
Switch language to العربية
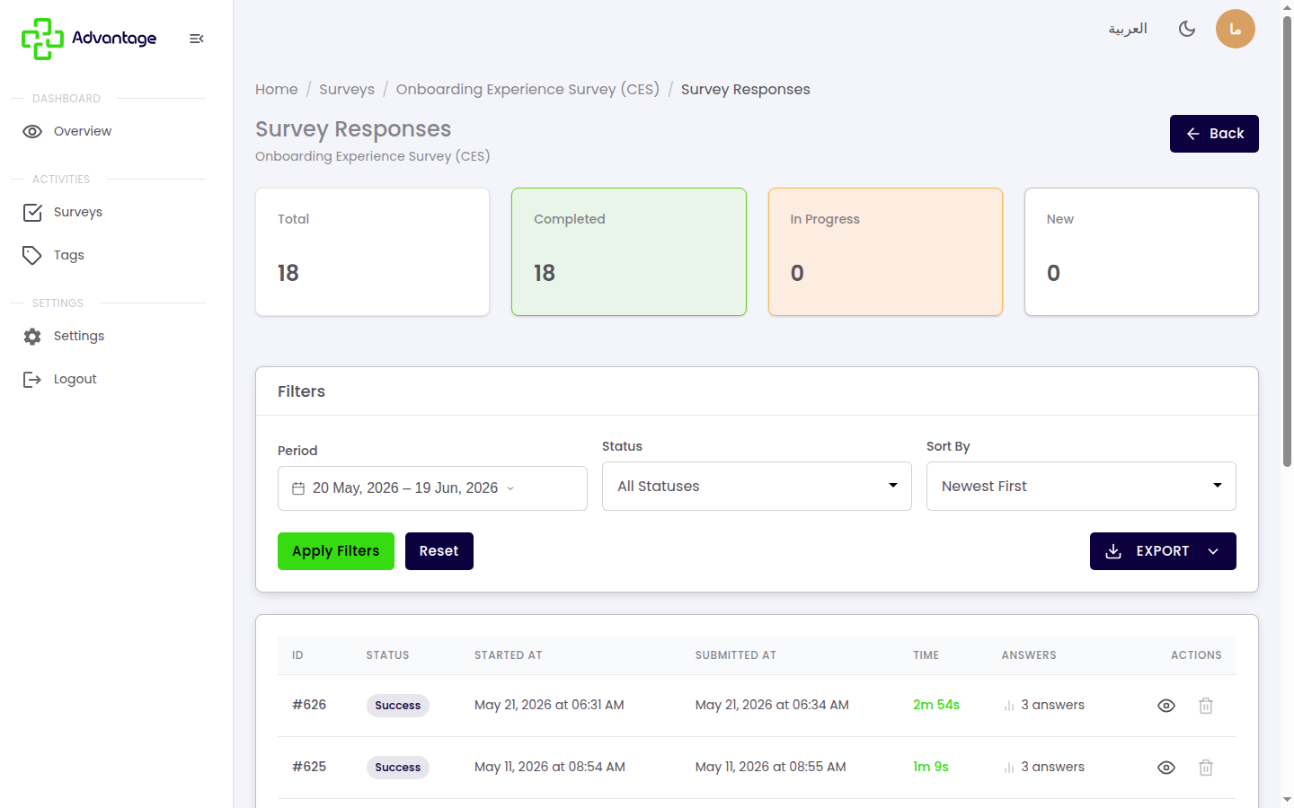click(1128, 29)
